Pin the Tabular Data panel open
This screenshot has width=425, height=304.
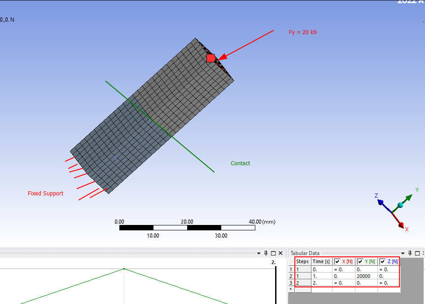[409, 253]
